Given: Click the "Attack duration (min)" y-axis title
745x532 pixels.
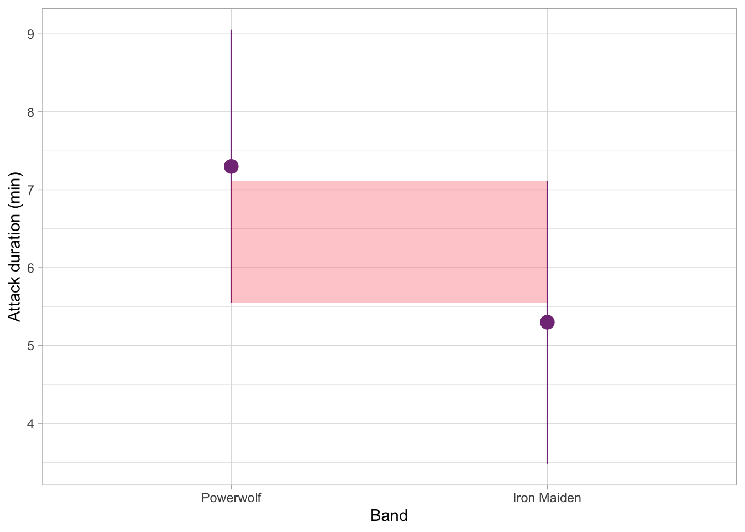Looking at the screenshot, I should click(15, 248).
